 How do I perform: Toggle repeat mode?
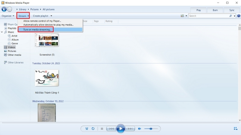coord(93,129)
